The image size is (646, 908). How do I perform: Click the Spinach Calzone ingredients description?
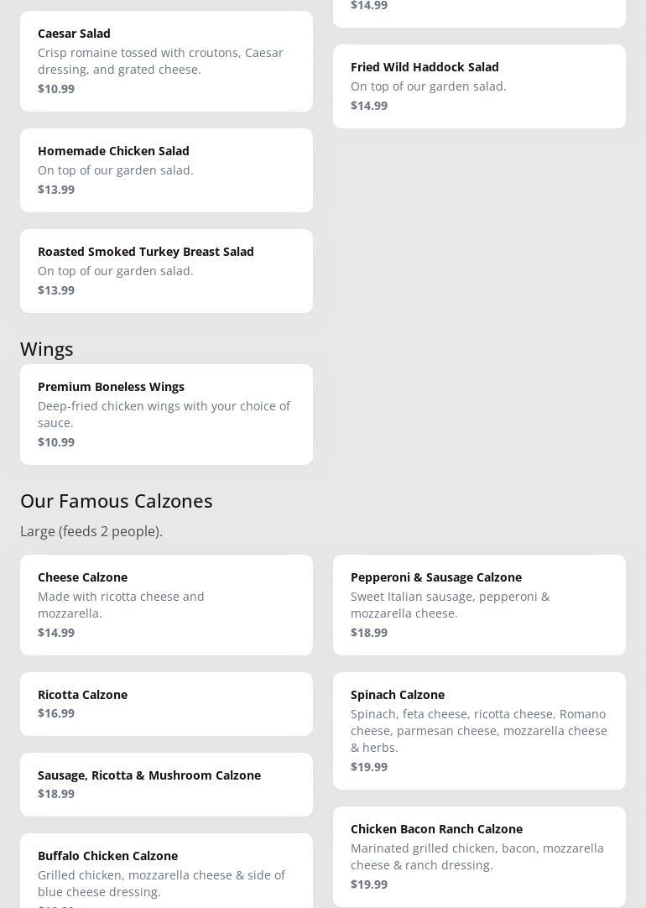coord(478,730)
